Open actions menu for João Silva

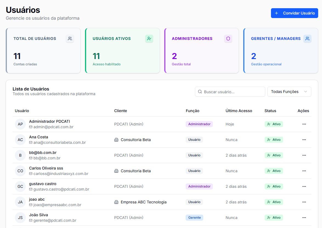pyautogui.click(x=304, y=218)
